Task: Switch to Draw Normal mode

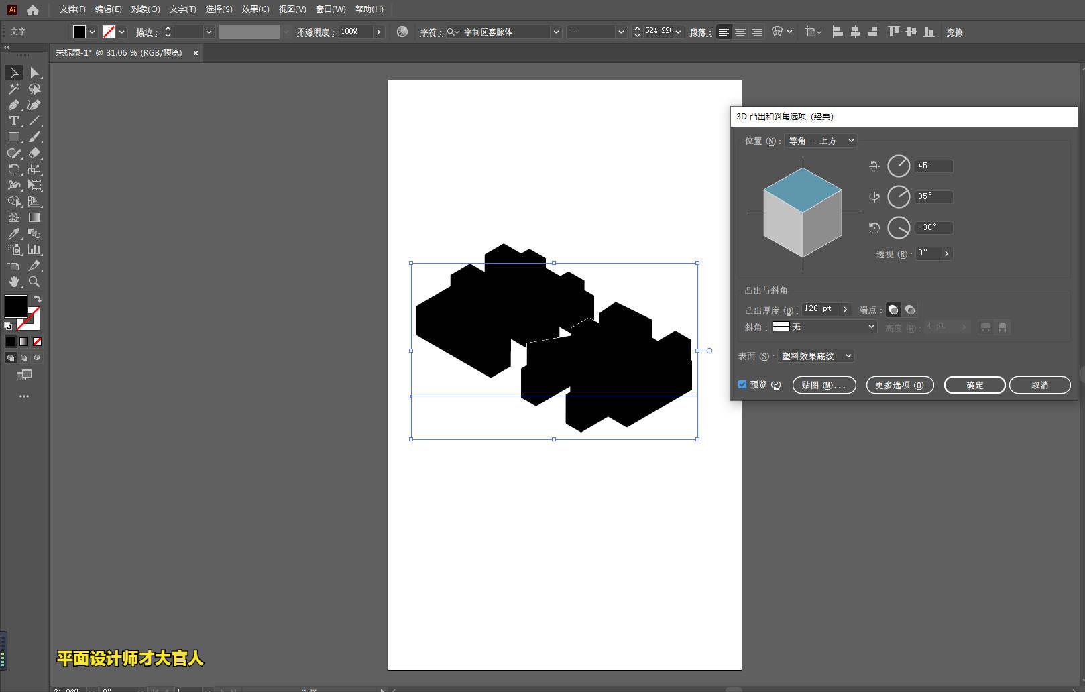Action: [x=11, y=358]
